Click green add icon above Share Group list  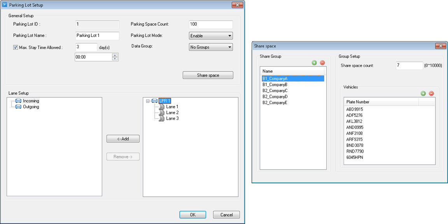coord(314,63)
